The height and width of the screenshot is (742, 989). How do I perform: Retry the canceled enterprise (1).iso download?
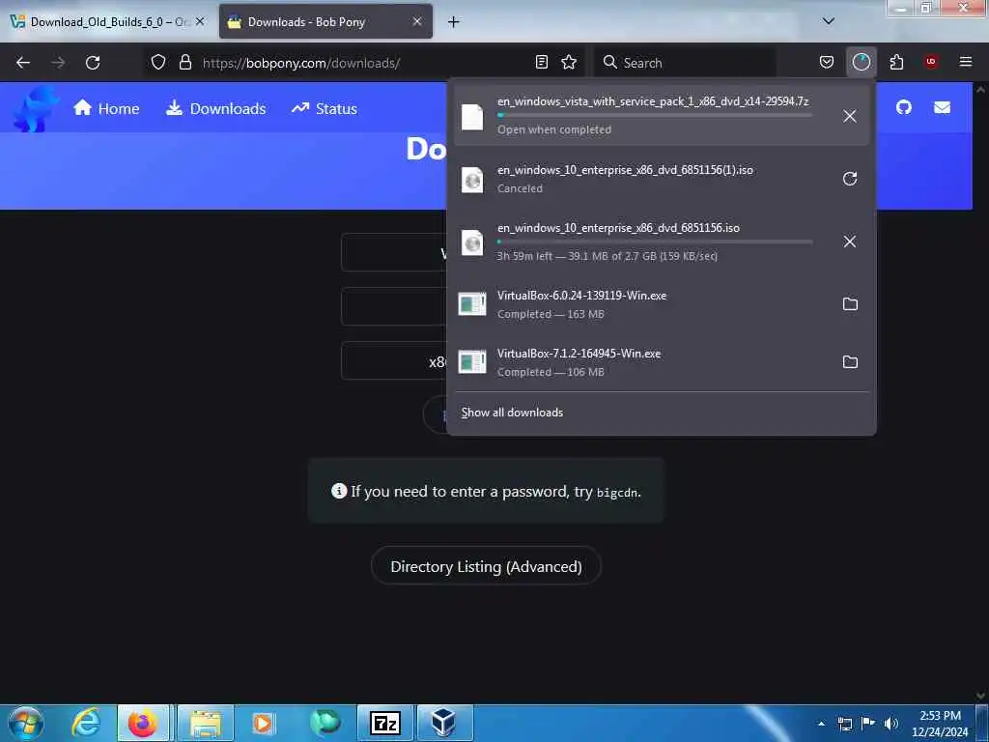point(850,179)
